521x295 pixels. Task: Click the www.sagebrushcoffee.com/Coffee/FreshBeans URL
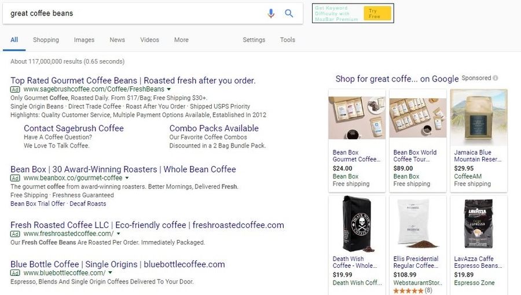(x=94, y=89)
